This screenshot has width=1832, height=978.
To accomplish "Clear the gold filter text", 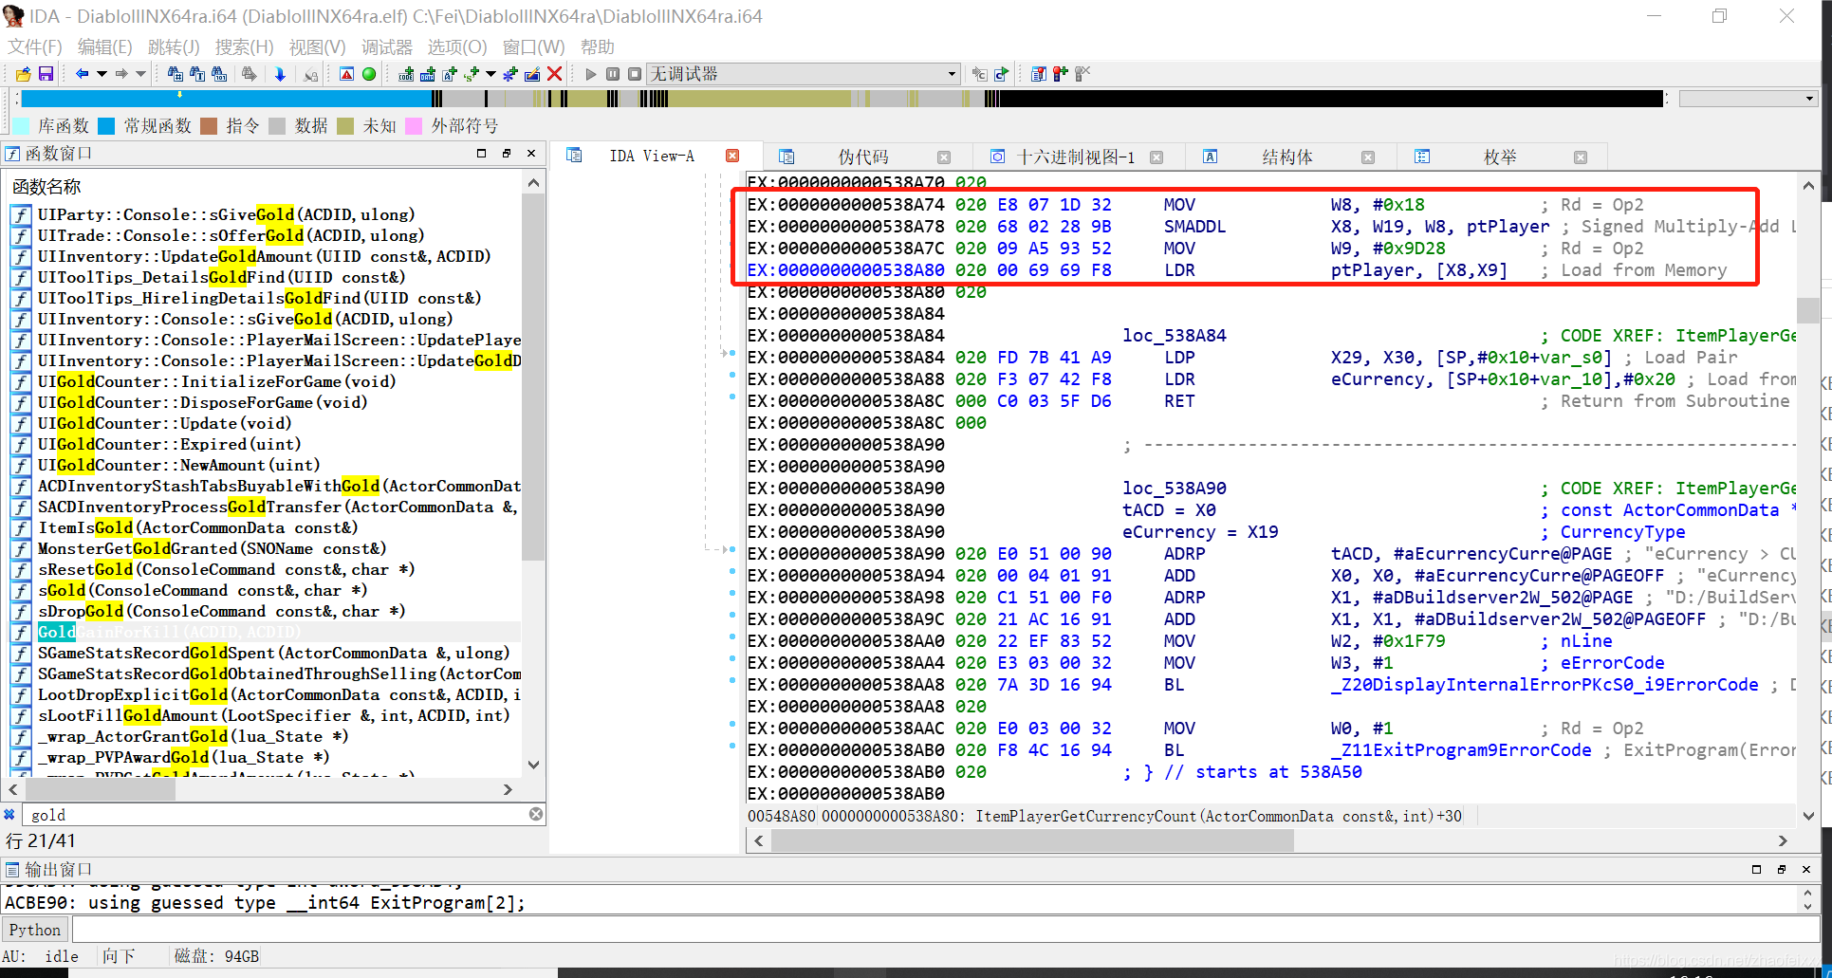I will click(536, 814).
